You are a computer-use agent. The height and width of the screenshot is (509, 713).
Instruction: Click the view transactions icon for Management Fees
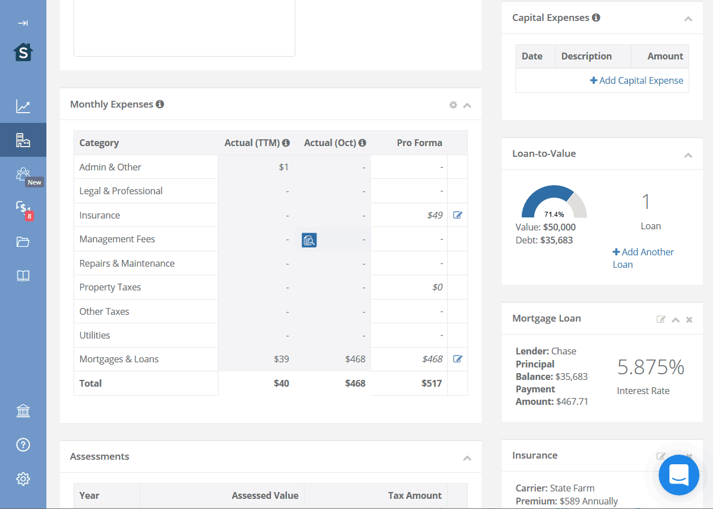click(309, 240)
